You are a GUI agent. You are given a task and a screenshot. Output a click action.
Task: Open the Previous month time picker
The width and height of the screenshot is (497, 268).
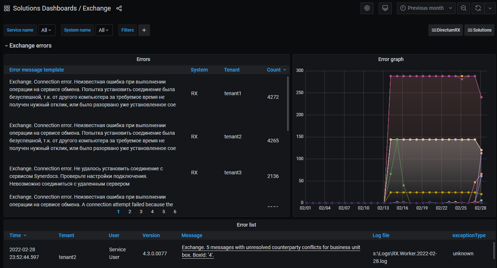click(426, 8)
